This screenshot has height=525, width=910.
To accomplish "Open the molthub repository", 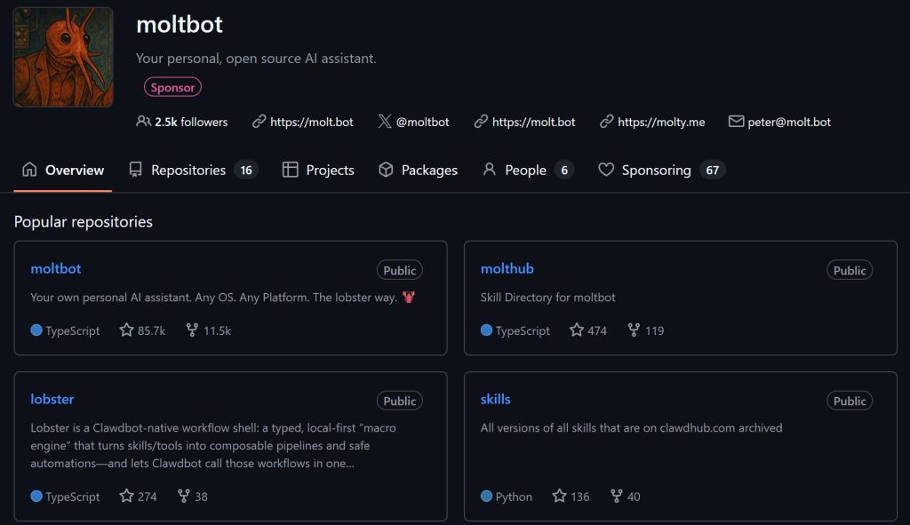I will coord(507,268).
